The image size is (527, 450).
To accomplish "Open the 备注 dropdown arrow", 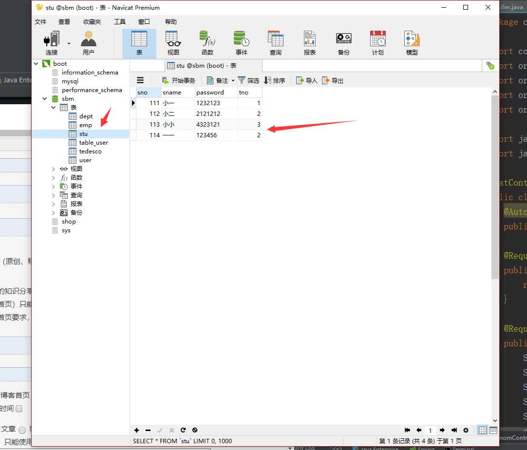I will (233, 81).
